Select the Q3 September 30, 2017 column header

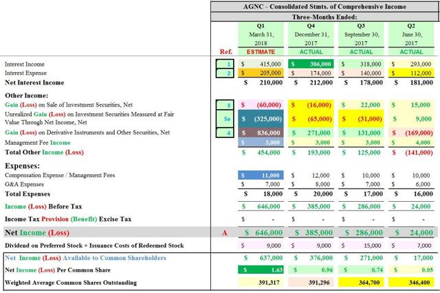click(361, 34)
